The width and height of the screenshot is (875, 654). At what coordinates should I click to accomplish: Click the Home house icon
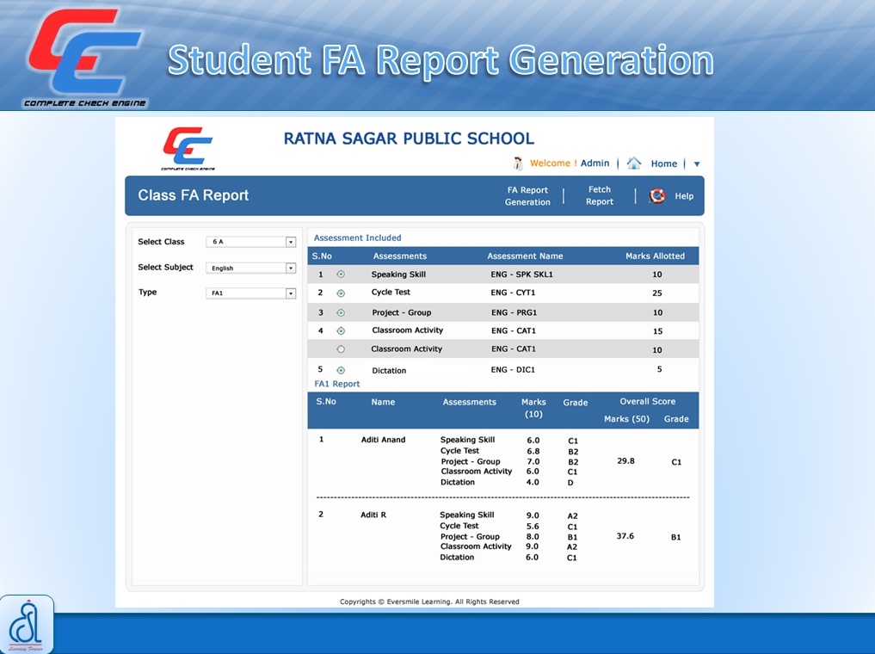point(634,163)
